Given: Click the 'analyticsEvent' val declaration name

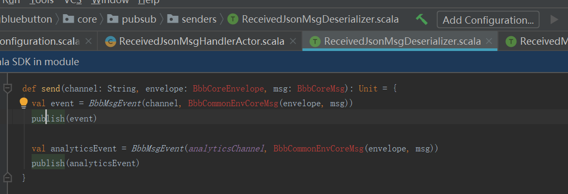Looking at the screenshot, I should pos(84,148).
